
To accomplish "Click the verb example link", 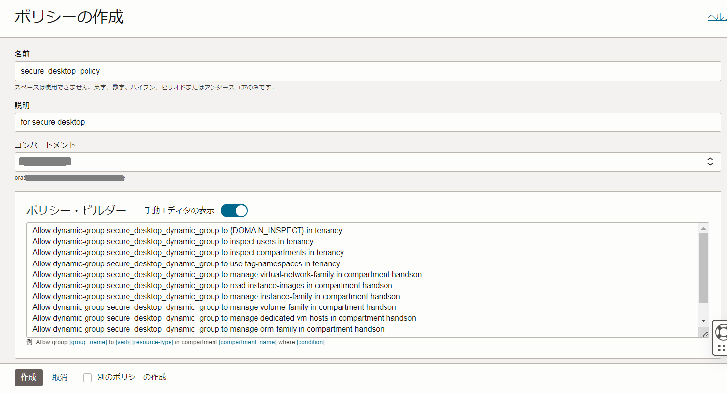I will click(x=123, y=342).
